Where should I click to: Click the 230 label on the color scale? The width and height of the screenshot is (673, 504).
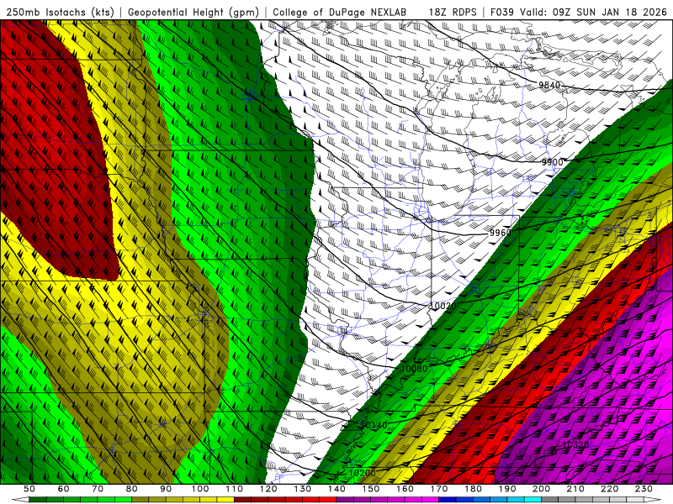[644, 489]
